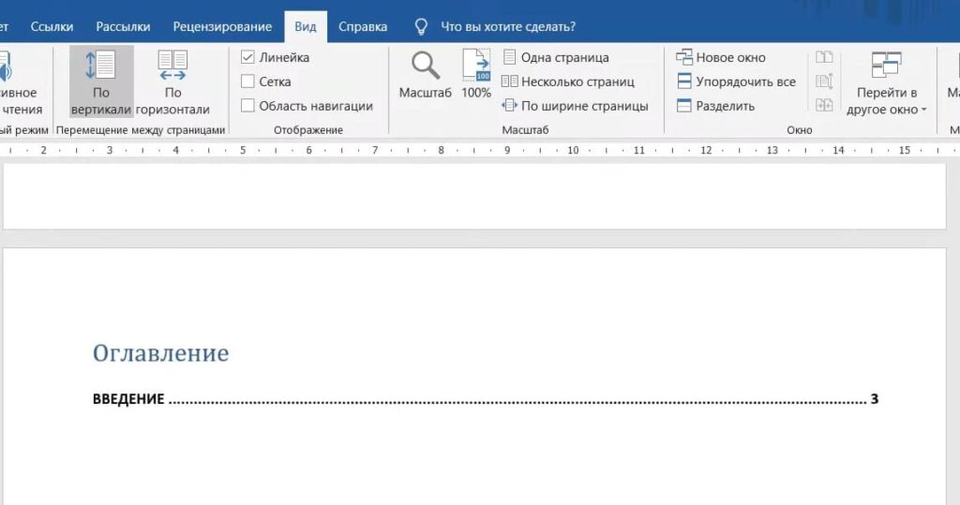
Task: Click the synchronous scrolling icon
Action: pyautogui.click(x=824, y=81)
